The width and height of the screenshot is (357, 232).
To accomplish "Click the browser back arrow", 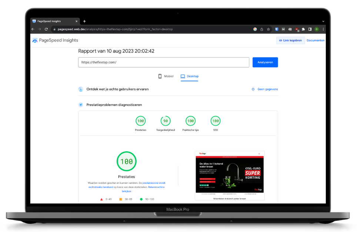I will coord(33,29).
